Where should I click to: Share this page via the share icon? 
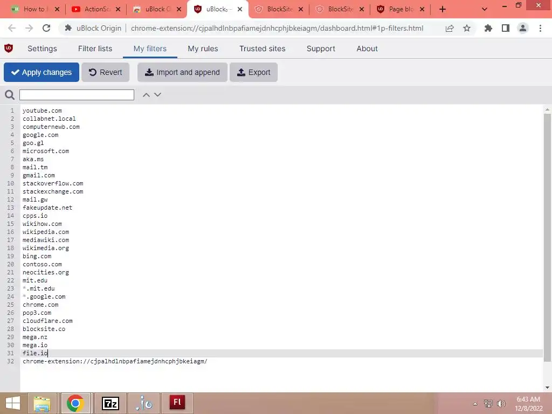coord(450,28)
